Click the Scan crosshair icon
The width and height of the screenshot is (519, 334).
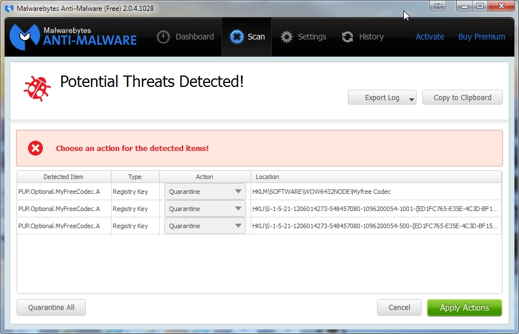coord(237,37)
